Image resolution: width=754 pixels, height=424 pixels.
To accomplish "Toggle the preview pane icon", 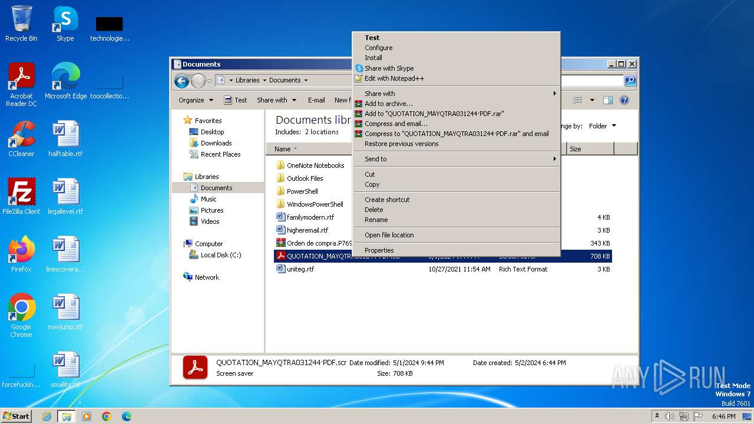I will coord(607,100).
